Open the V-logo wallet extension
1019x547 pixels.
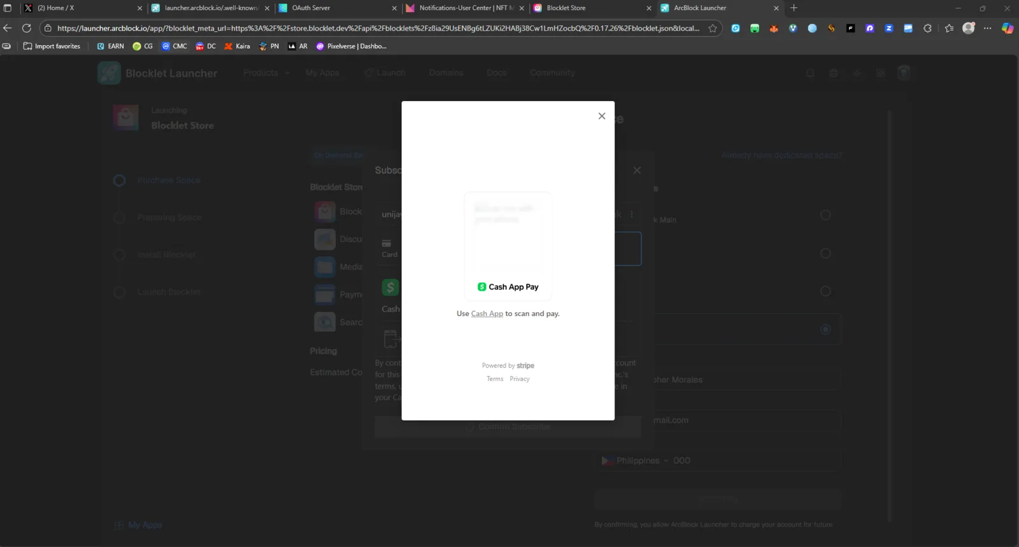(793, 28)
